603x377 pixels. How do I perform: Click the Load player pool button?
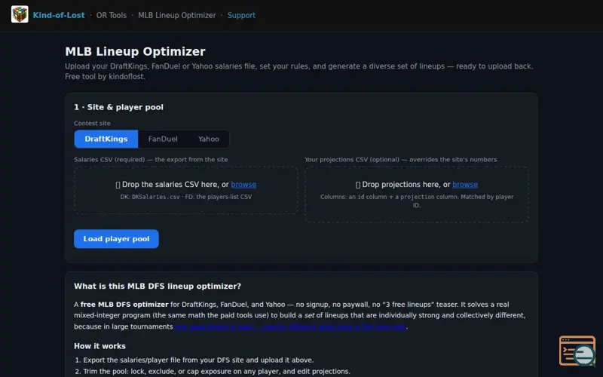(116, 239)
